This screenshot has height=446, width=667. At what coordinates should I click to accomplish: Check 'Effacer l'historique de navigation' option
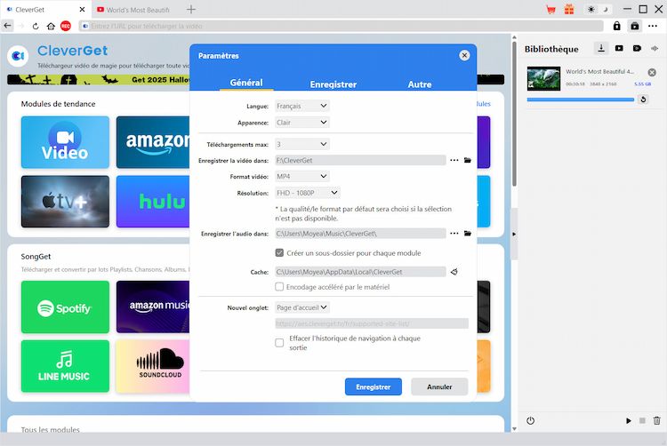[279, 343]
